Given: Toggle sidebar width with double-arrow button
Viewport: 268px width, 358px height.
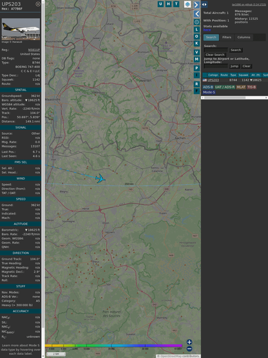Looking at the screenshot, I should (204, 5).
